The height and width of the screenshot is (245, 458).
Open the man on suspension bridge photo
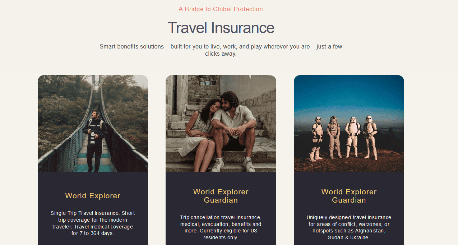tap(93, 123)
